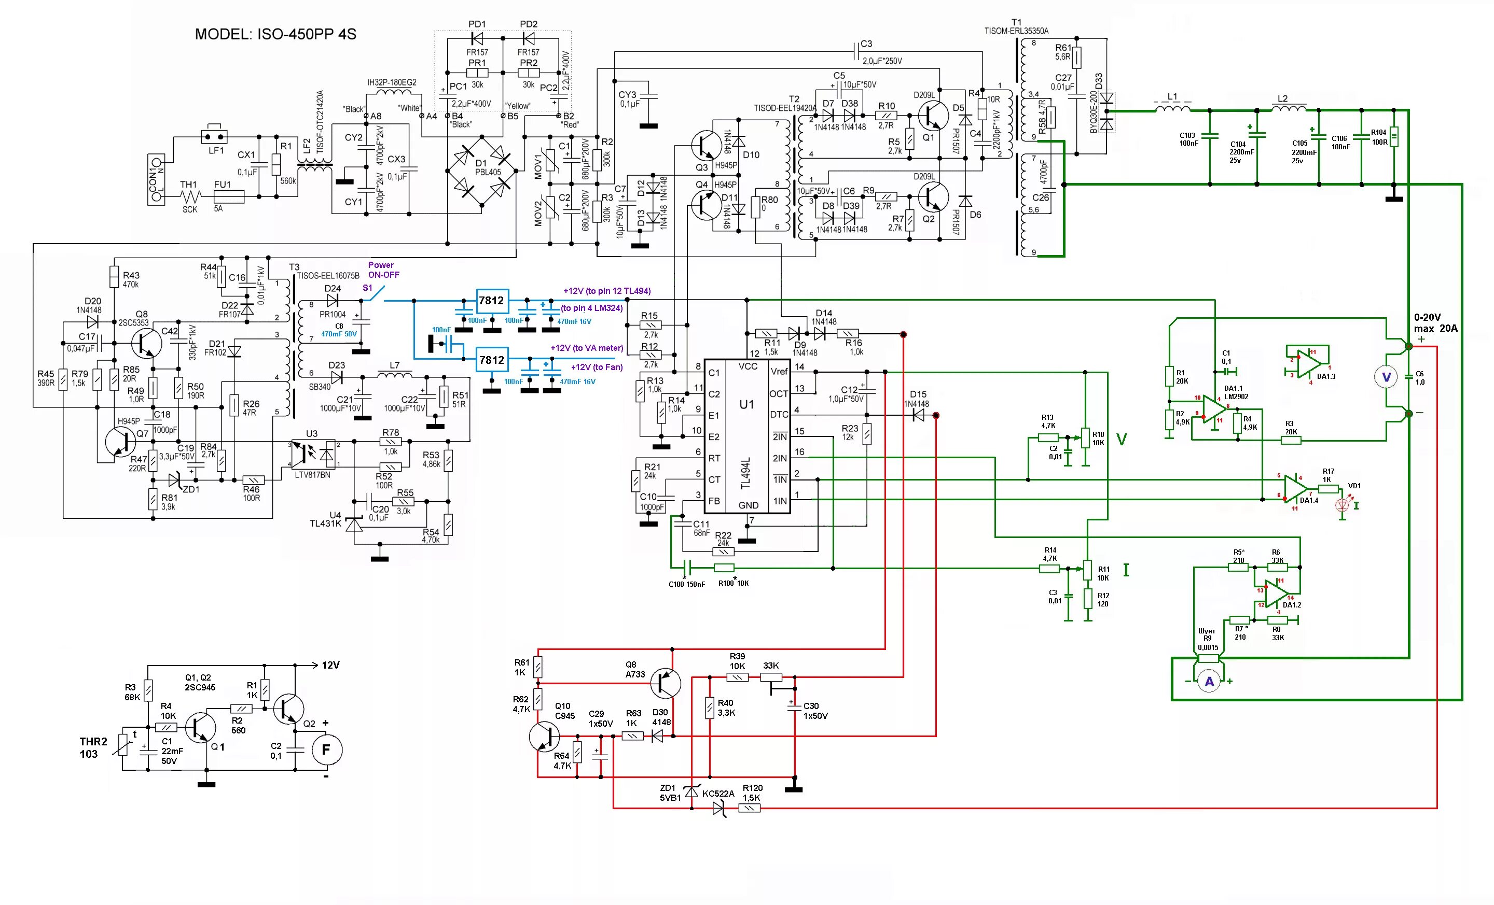Select the U3 LTV817BN optocoupler symbol
Screen dimensions: 1494x905
pyautogui.click(x=313, y=455)
